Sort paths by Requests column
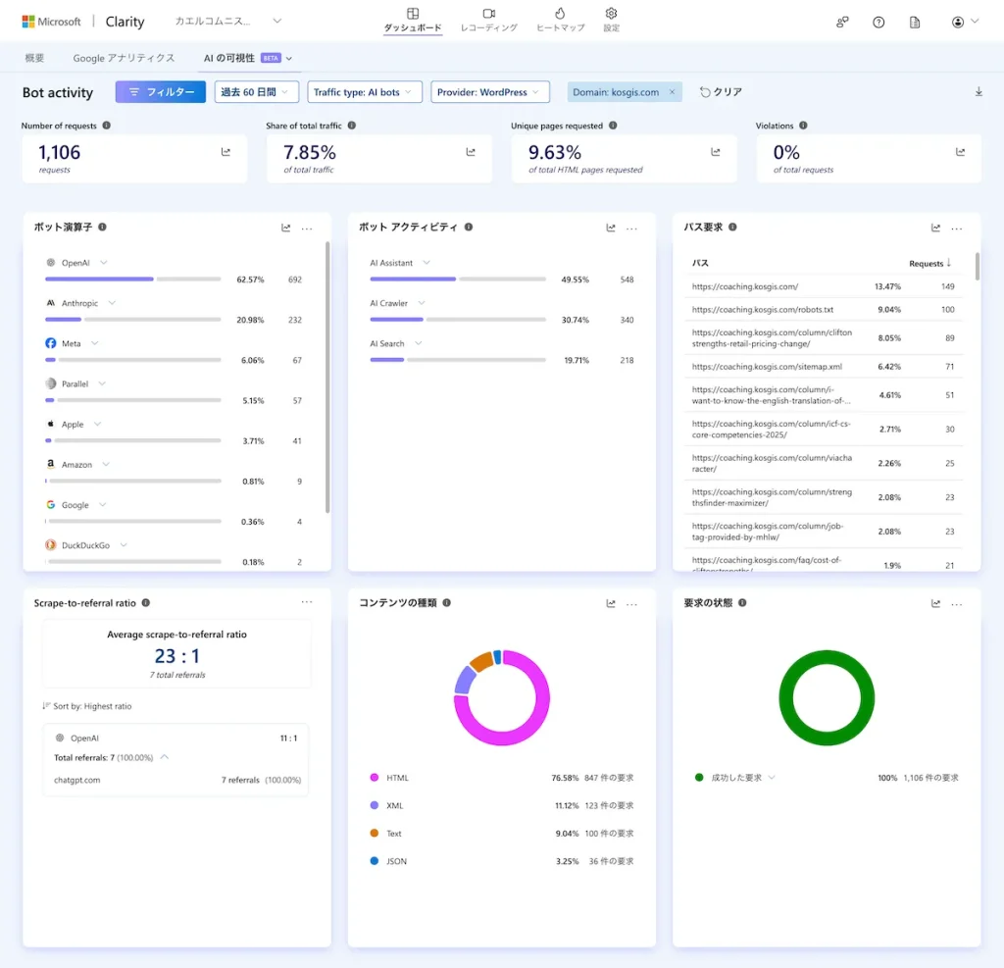 click(x=930, y=263)
